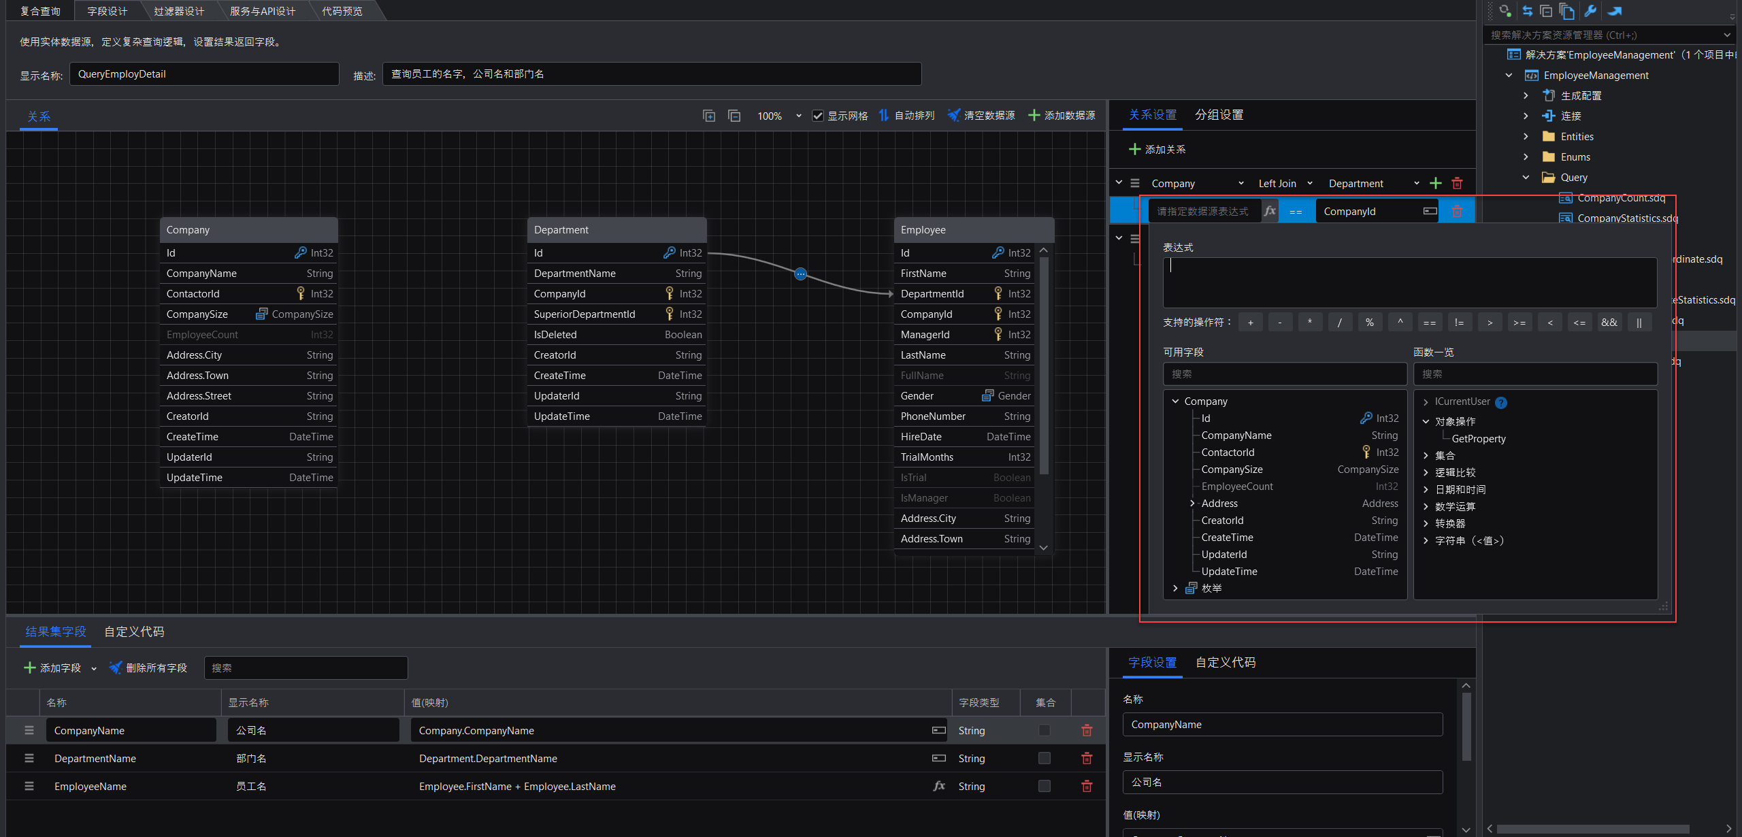Image resolution: width=1742 pixels, height=837 pixels.
Task: Click clear data sources (清空数据源) icon
Action: click(954, 116)
